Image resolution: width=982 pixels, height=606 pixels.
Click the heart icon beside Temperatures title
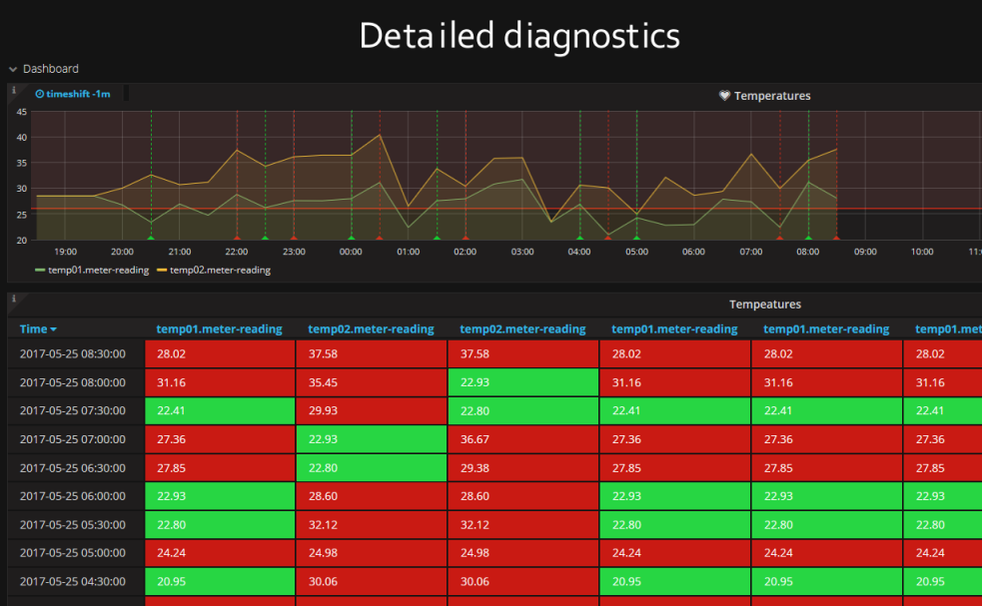725,96
